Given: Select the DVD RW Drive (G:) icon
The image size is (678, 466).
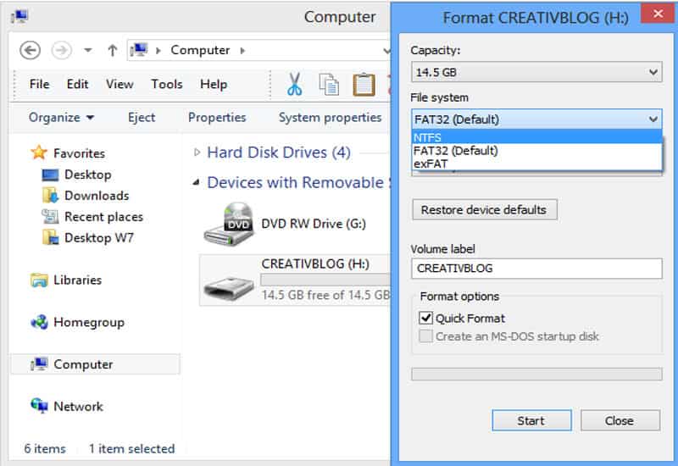Looking at the screenshot, I should click(225, 224).
